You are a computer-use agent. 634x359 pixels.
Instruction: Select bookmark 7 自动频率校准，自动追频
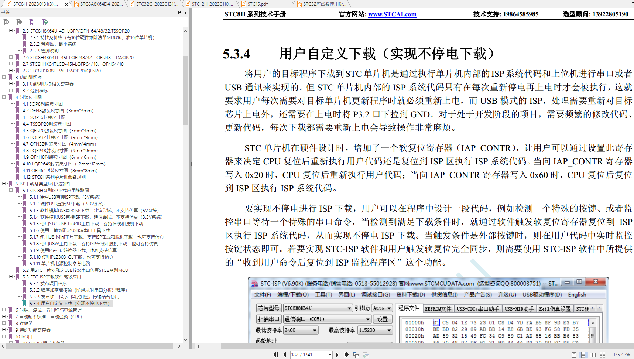[x=49, y=317]
